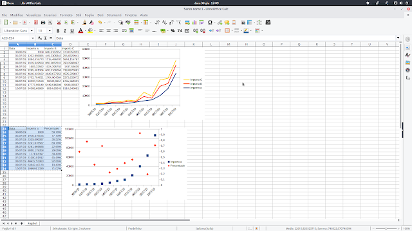412x231 pixels.
Task: Toggle the AutoFilter funnel icon
Action: (x=179, y=22)
